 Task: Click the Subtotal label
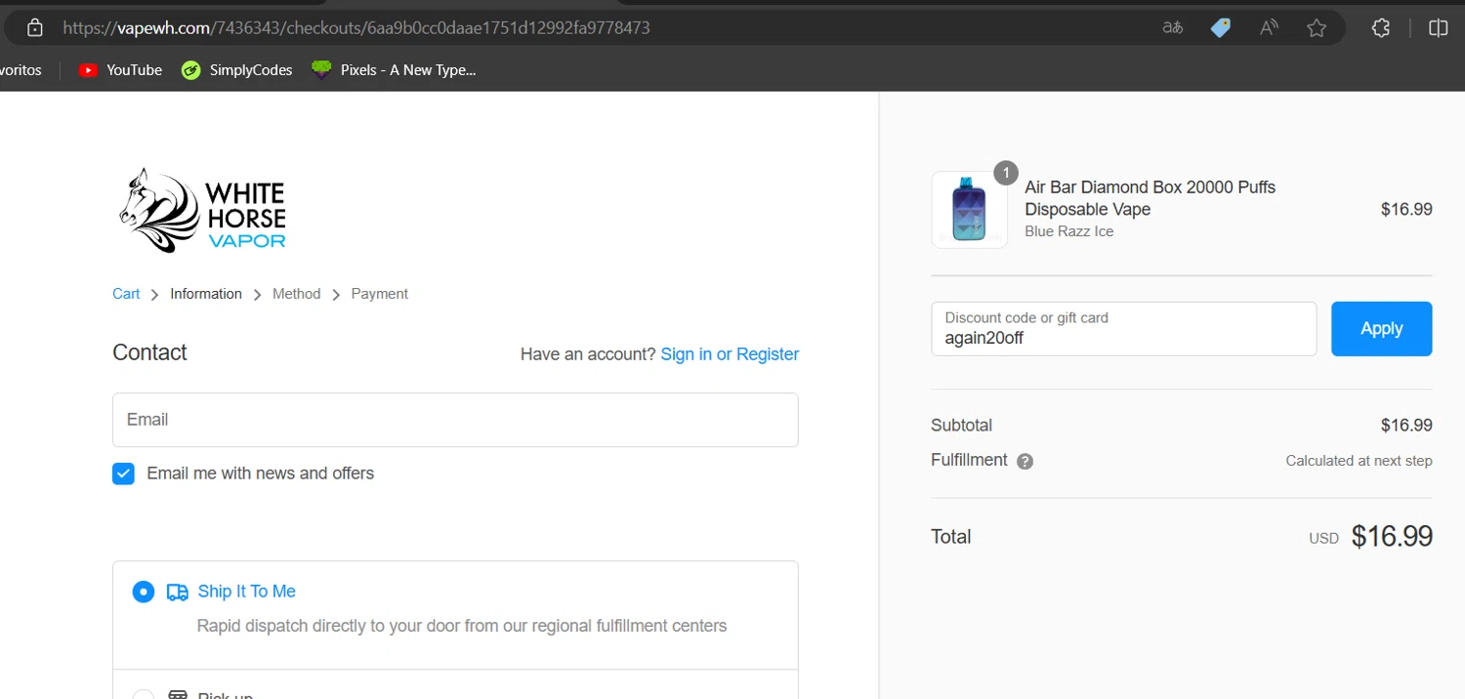click(962, 426)
